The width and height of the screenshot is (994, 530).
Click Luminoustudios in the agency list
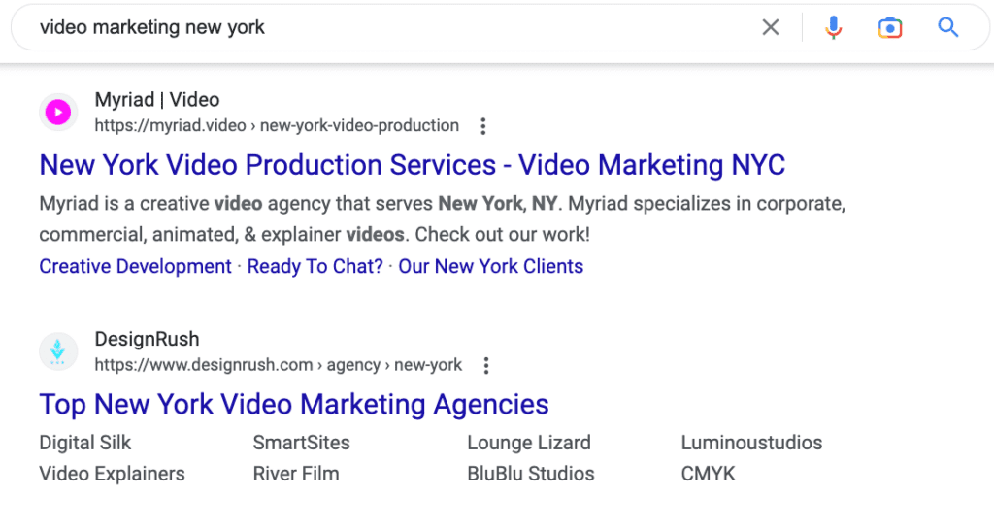point(751,443)
